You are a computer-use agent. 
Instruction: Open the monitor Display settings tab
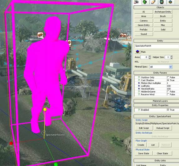[x=162, y=2]
